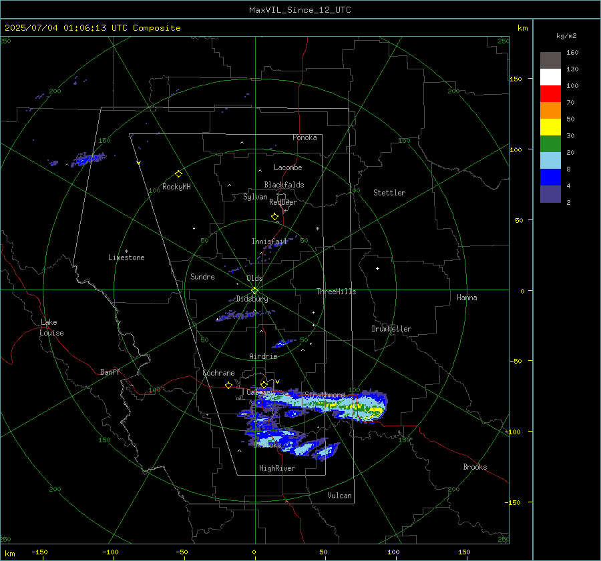This screenshot has height=561, width=601.
Task: Pick the yellow 30–50 legend swatch
Action: 550,127
